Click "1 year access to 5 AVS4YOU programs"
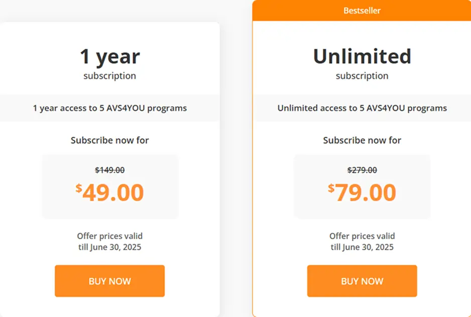 (x=109, y=108)
